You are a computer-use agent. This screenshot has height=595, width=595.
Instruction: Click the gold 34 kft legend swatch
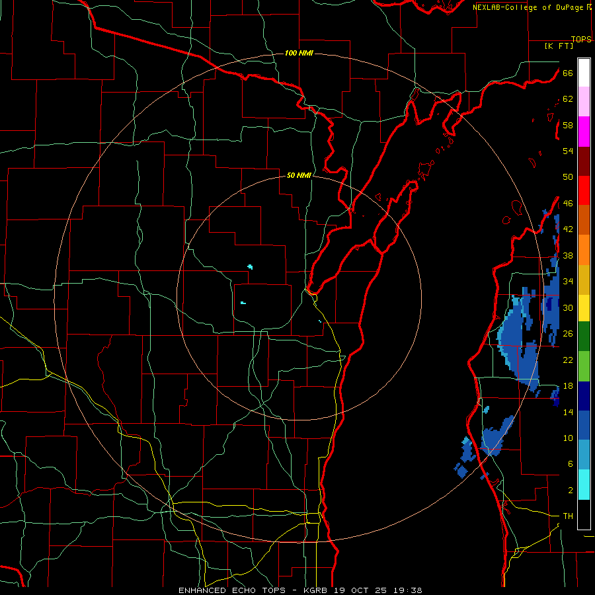coord(584,280)
